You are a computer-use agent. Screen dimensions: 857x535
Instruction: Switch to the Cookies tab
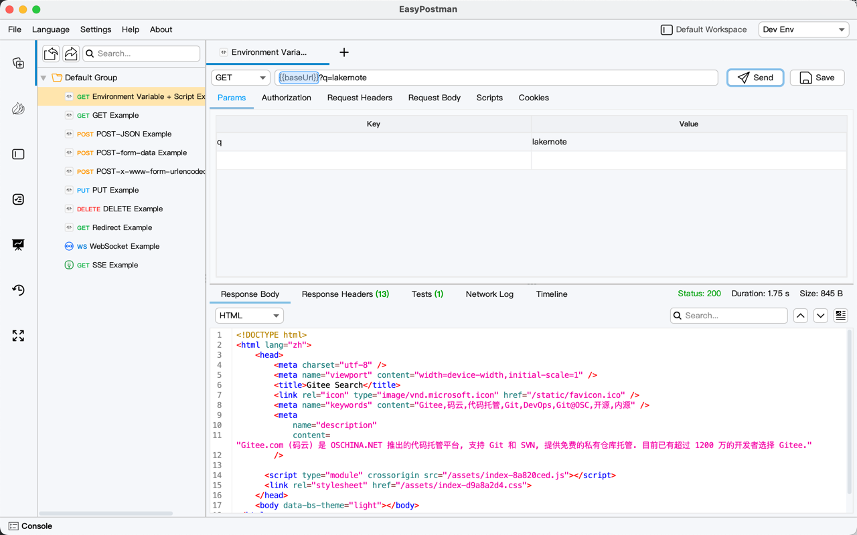(534, 98)
